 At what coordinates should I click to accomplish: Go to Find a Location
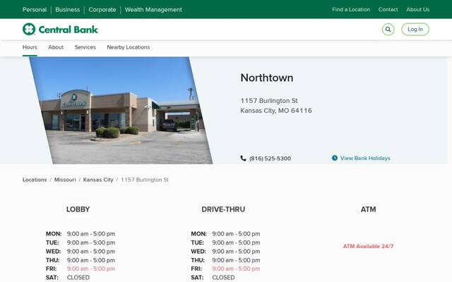351,9
